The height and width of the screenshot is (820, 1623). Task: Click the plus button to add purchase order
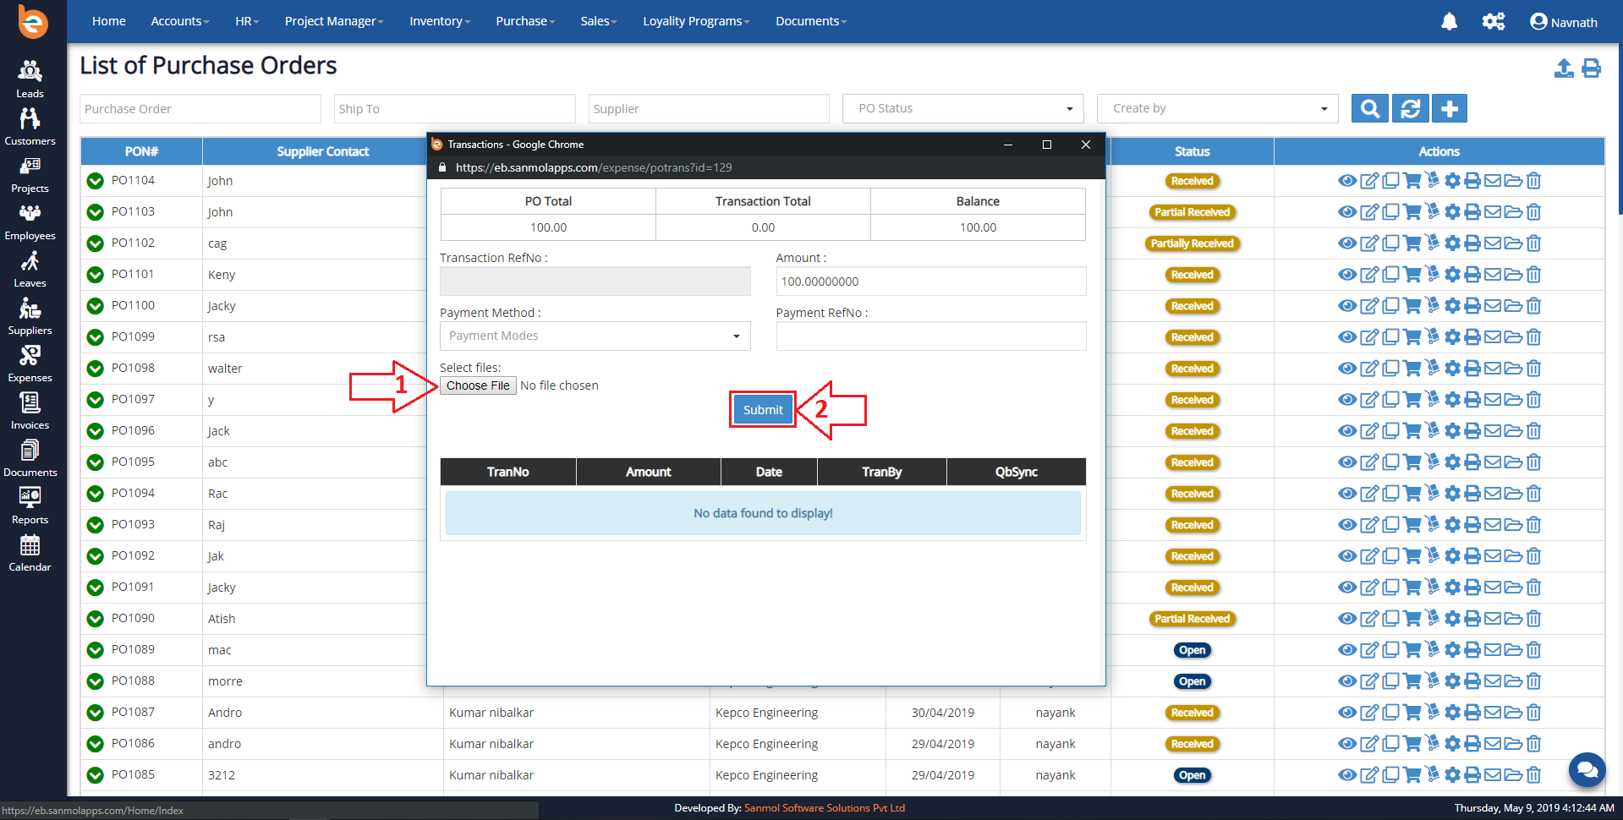1450,108
